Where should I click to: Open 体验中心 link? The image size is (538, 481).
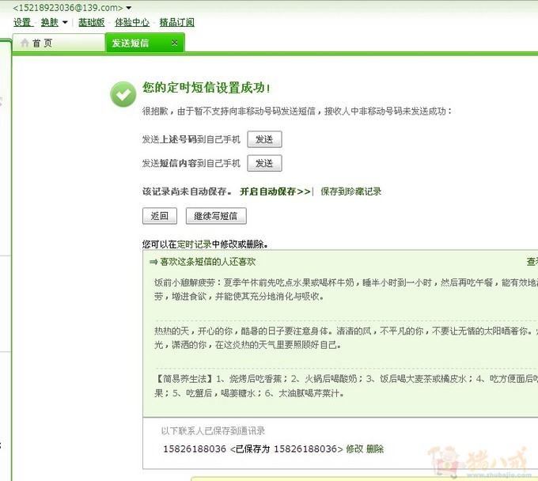132,22
